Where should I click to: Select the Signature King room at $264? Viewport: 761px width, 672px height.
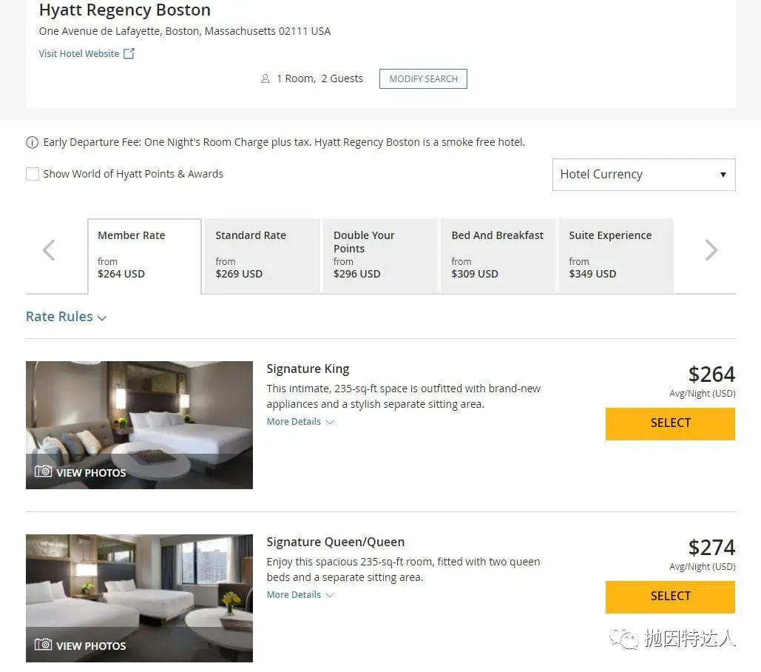[670, 423]
